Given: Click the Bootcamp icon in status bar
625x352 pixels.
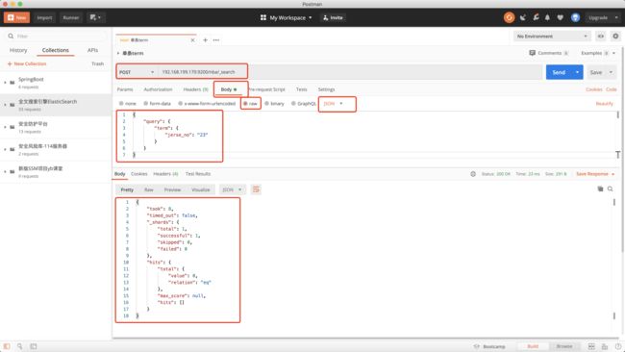Looking at the screenshot, I should pyautogui.click(x=476, y=346).
